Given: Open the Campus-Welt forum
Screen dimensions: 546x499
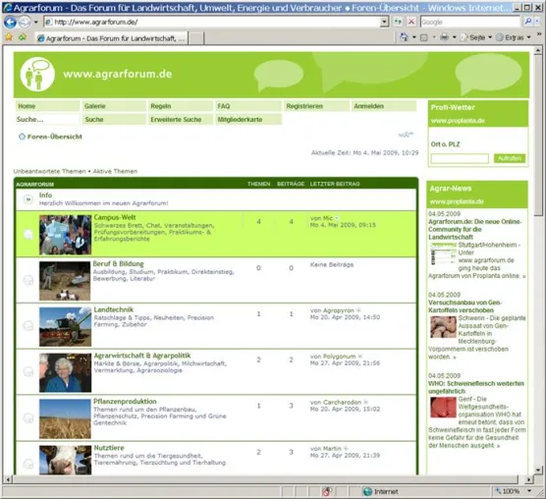Looking at the screenshot, I should [x=115, y=217].
